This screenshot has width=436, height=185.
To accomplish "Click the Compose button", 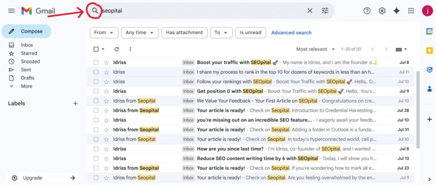I will pos(26,31).
